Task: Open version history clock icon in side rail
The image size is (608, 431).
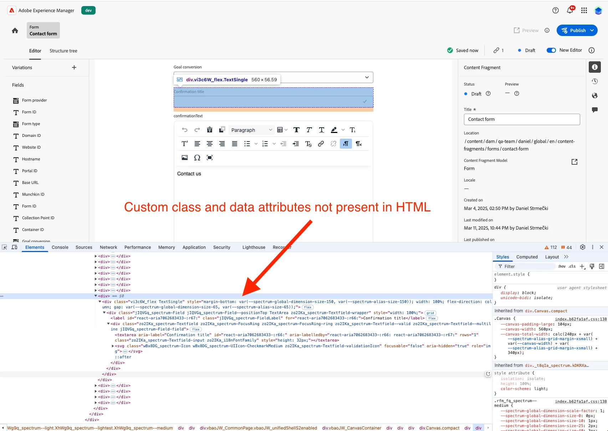Action: [594, 81]
